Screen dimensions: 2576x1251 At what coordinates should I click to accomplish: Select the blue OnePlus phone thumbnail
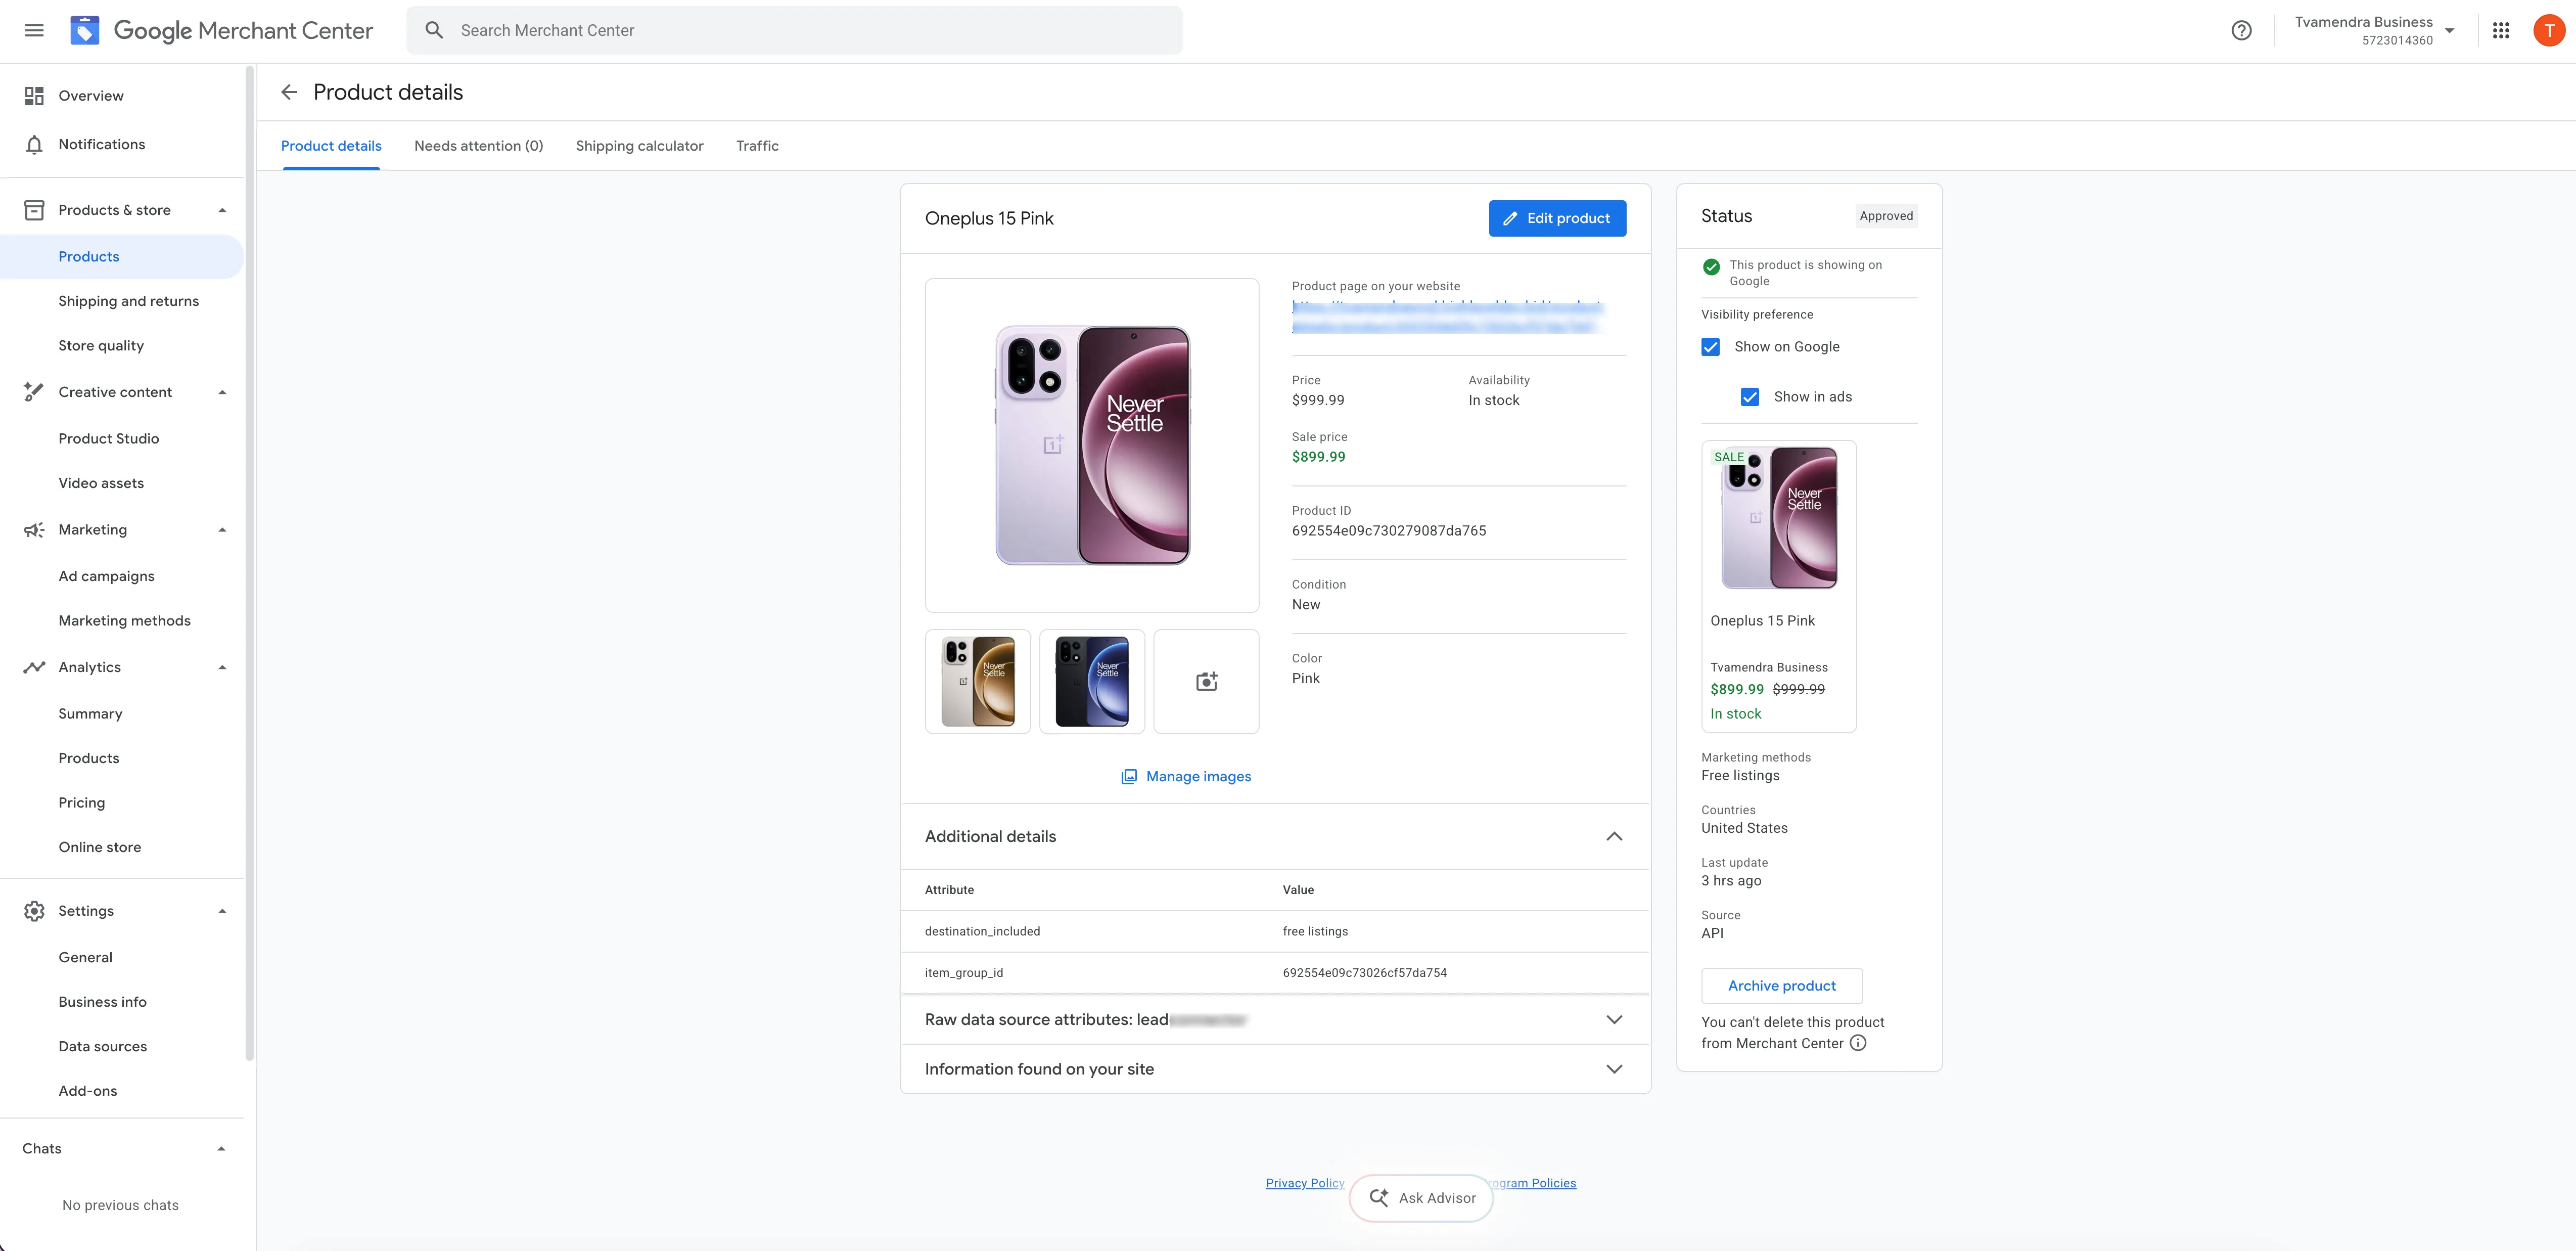coord(1092,681)
